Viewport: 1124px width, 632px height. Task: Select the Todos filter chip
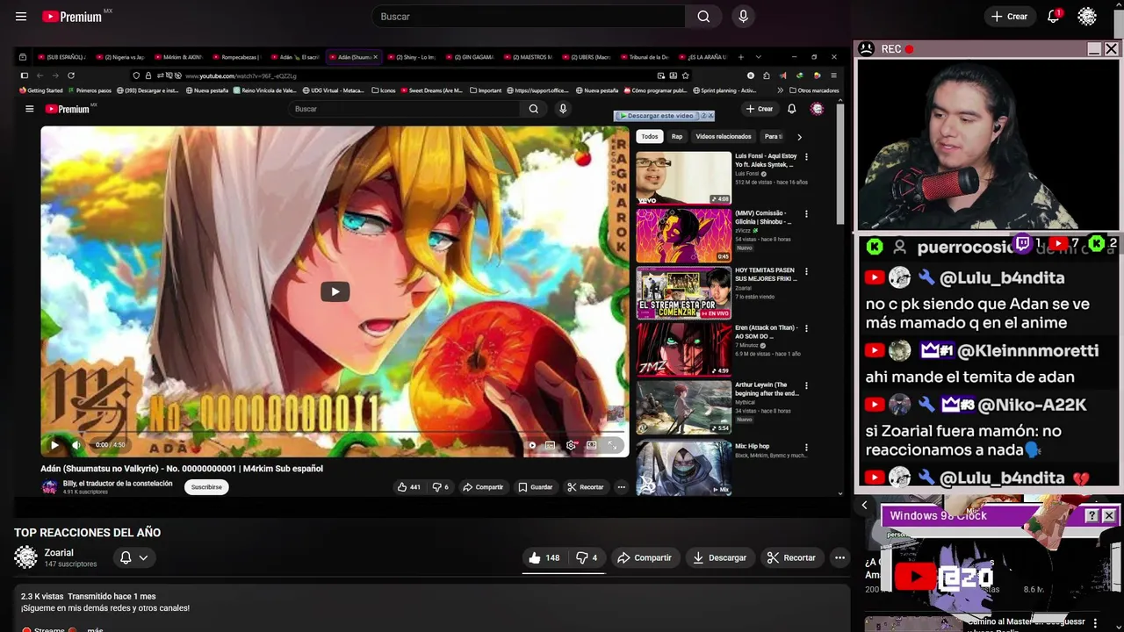pos(649,136)
